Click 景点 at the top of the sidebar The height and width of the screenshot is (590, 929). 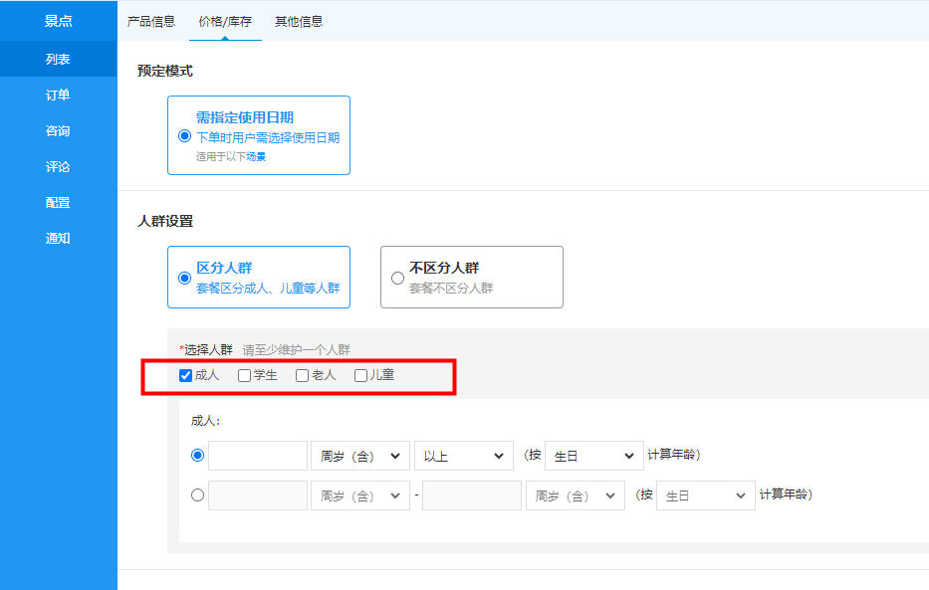[x=58, y=21]
